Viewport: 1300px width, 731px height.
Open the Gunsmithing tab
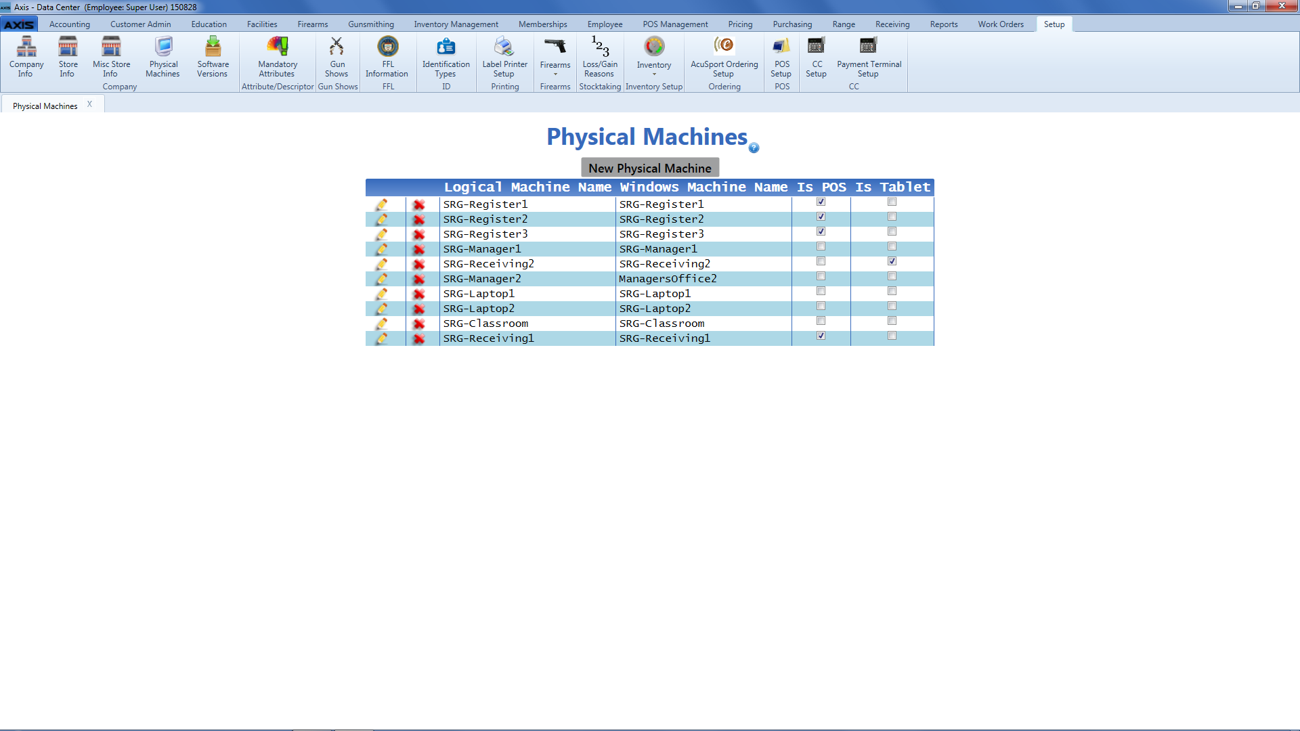click(371, 24)
